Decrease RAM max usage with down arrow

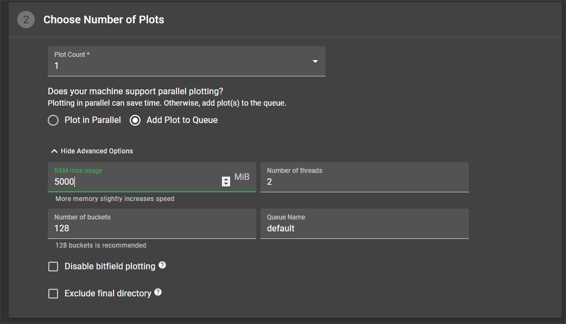click(x=226, y=184)
